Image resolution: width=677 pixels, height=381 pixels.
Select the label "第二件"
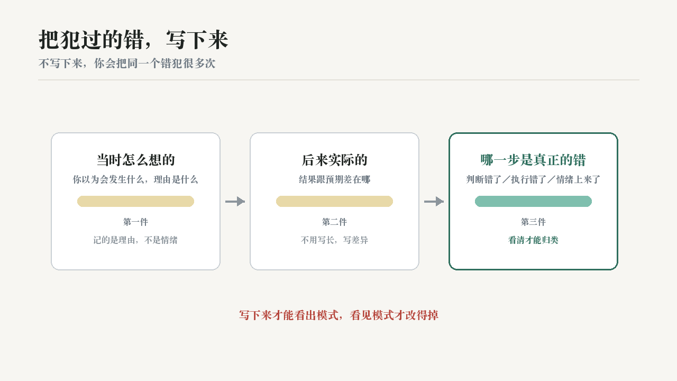(x=334, y=222)
